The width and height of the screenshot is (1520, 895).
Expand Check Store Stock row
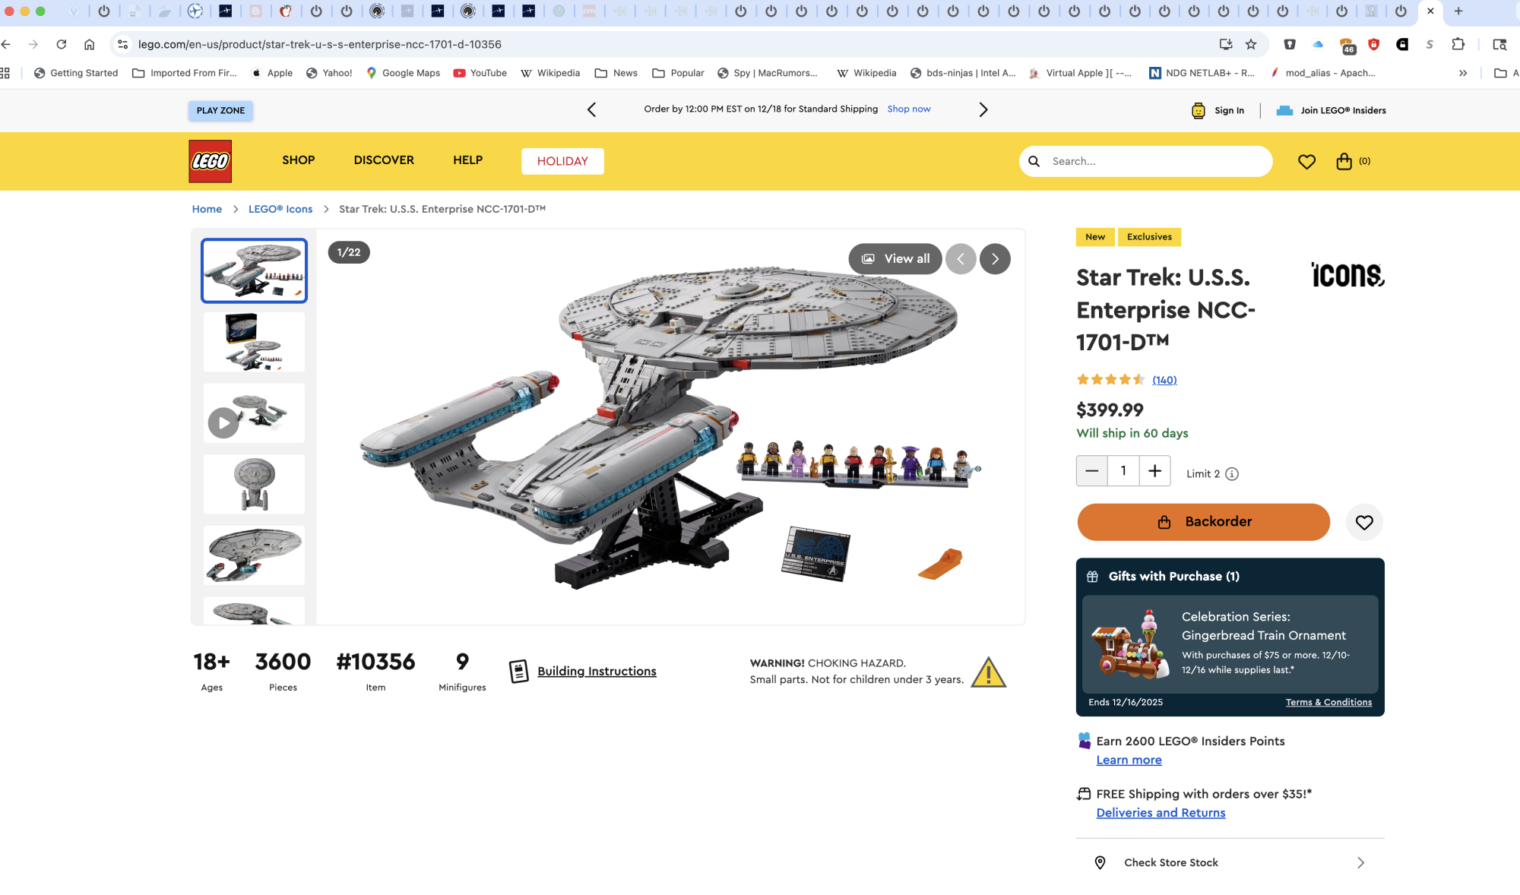point(1230,862)
